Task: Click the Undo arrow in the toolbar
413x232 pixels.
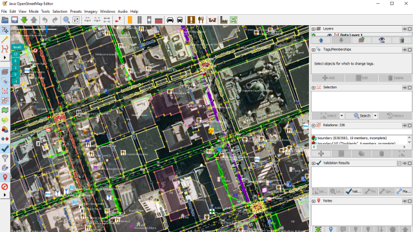Action: click(45, 20)
